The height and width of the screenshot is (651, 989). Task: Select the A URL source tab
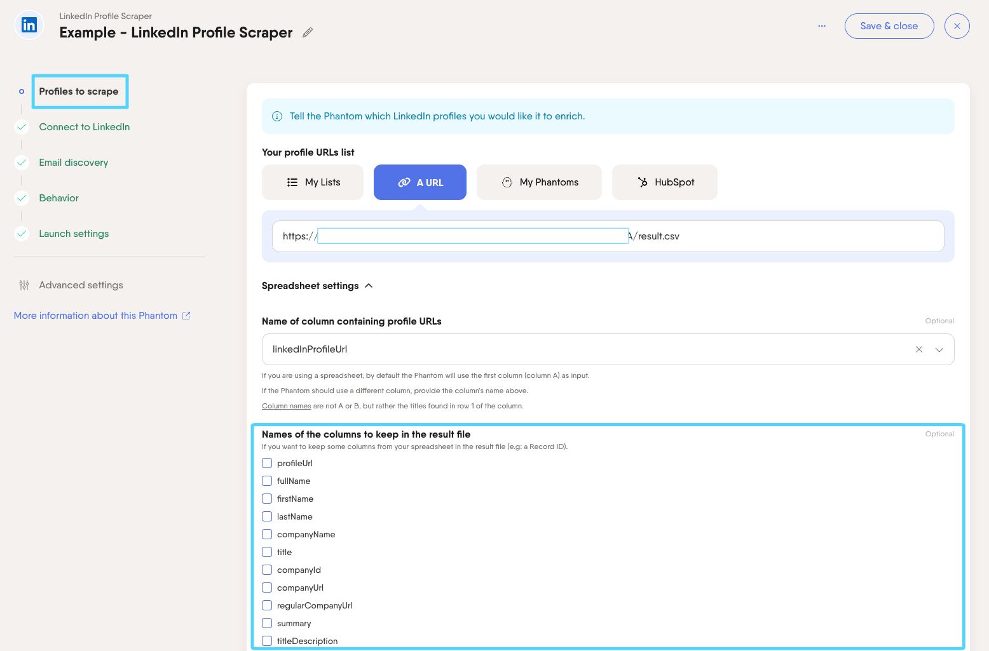point(420,182)
